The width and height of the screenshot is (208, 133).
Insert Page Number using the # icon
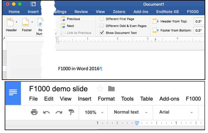coord(40,22)
